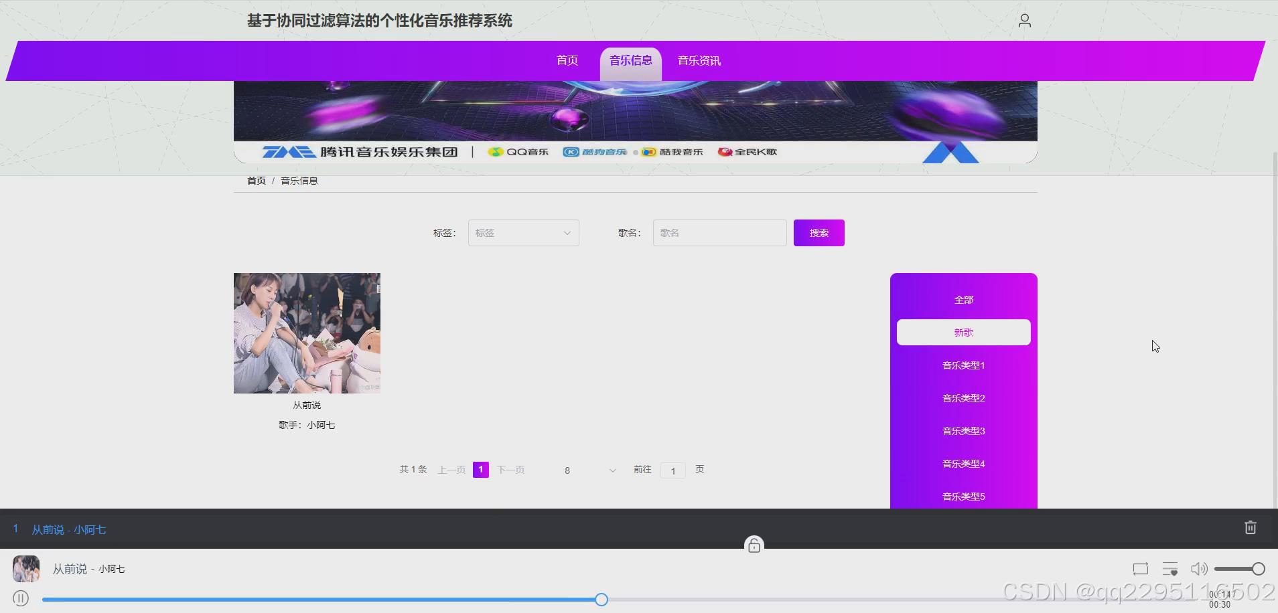This screenshot has width=1278, height=613.
Task: Open the 从前说 song cover image
Action: [x=307, y=333]
